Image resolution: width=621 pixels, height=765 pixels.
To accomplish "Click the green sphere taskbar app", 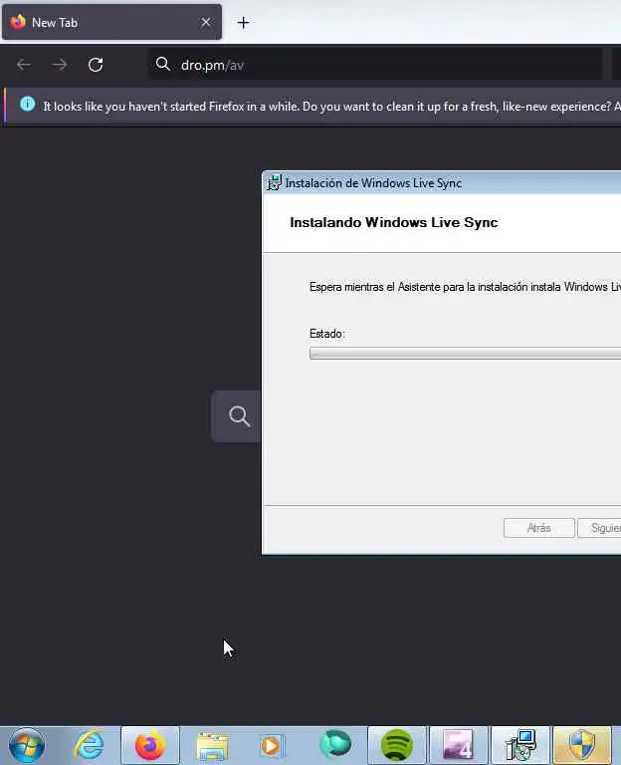I will 334,744.
